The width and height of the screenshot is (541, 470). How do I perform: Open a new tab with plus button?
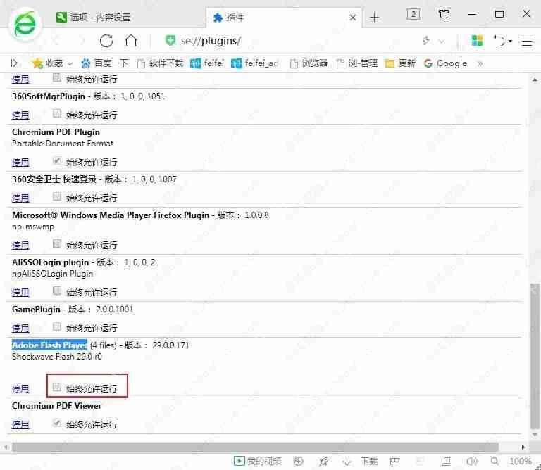374,17
